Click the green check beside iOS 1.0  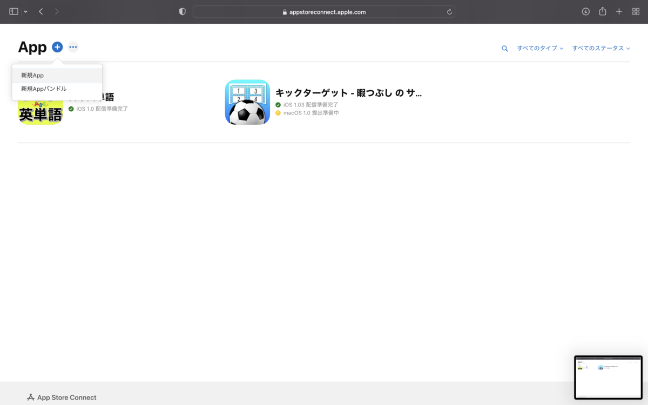[x=71, y=109]
